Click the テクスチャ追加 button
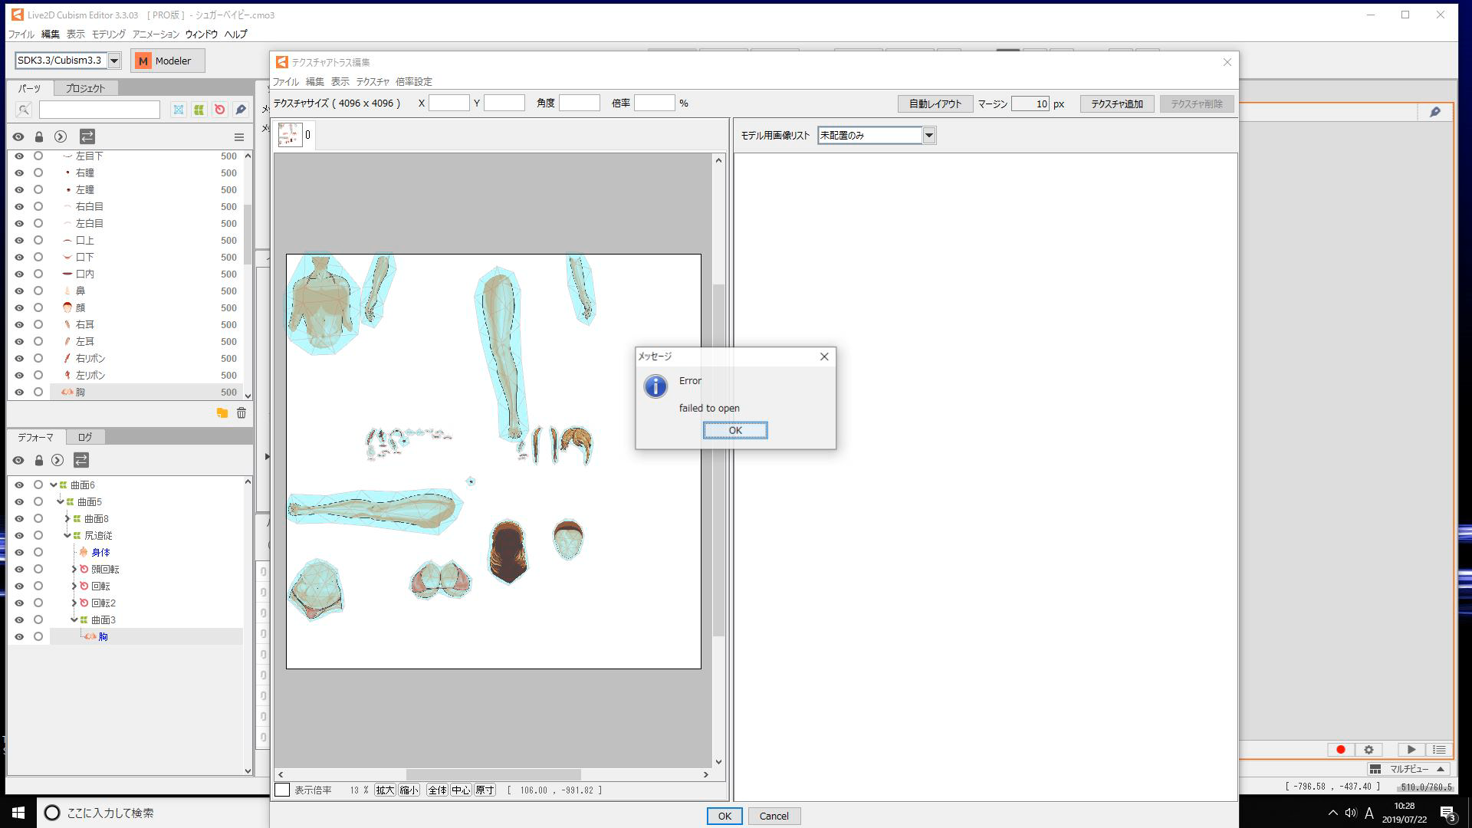 click(1117, 103)
